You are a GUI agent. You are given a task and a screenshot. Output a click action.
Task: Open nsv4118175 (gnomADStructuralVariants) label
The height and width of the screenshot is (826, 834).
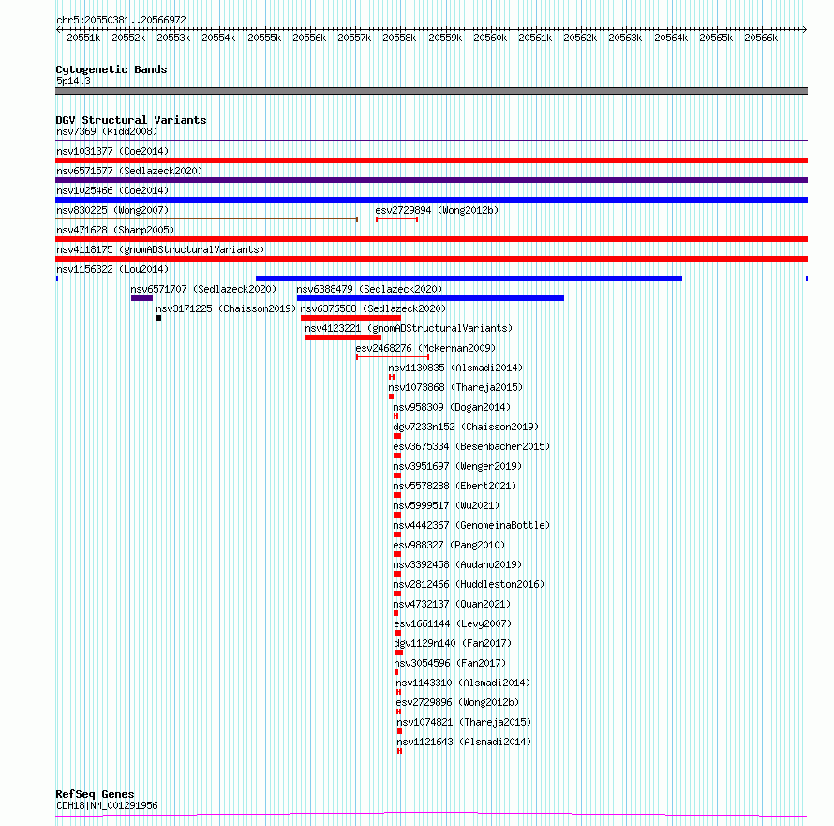(x=160, y=249)
